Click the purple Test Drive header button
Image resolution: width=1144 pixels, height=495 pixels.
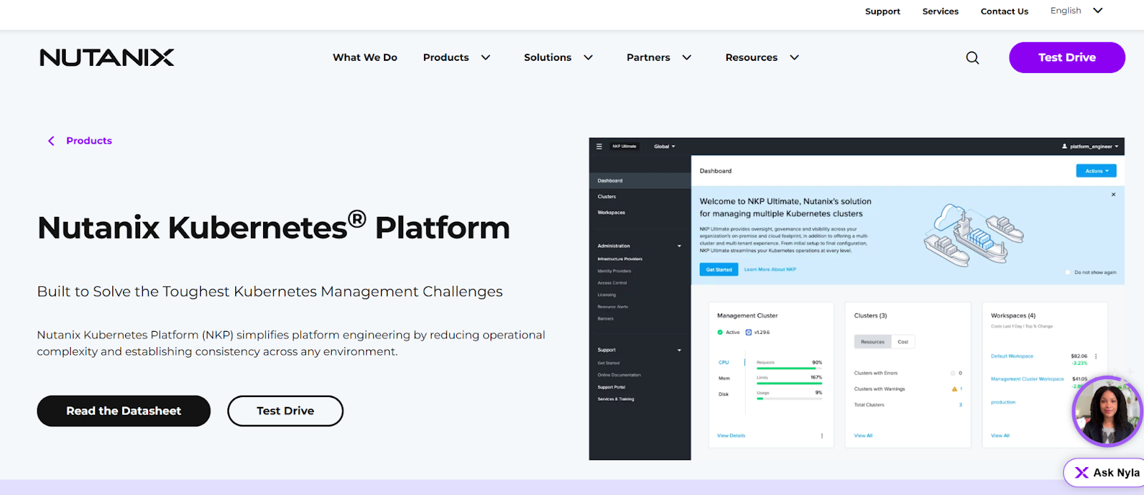(1067, 57)
